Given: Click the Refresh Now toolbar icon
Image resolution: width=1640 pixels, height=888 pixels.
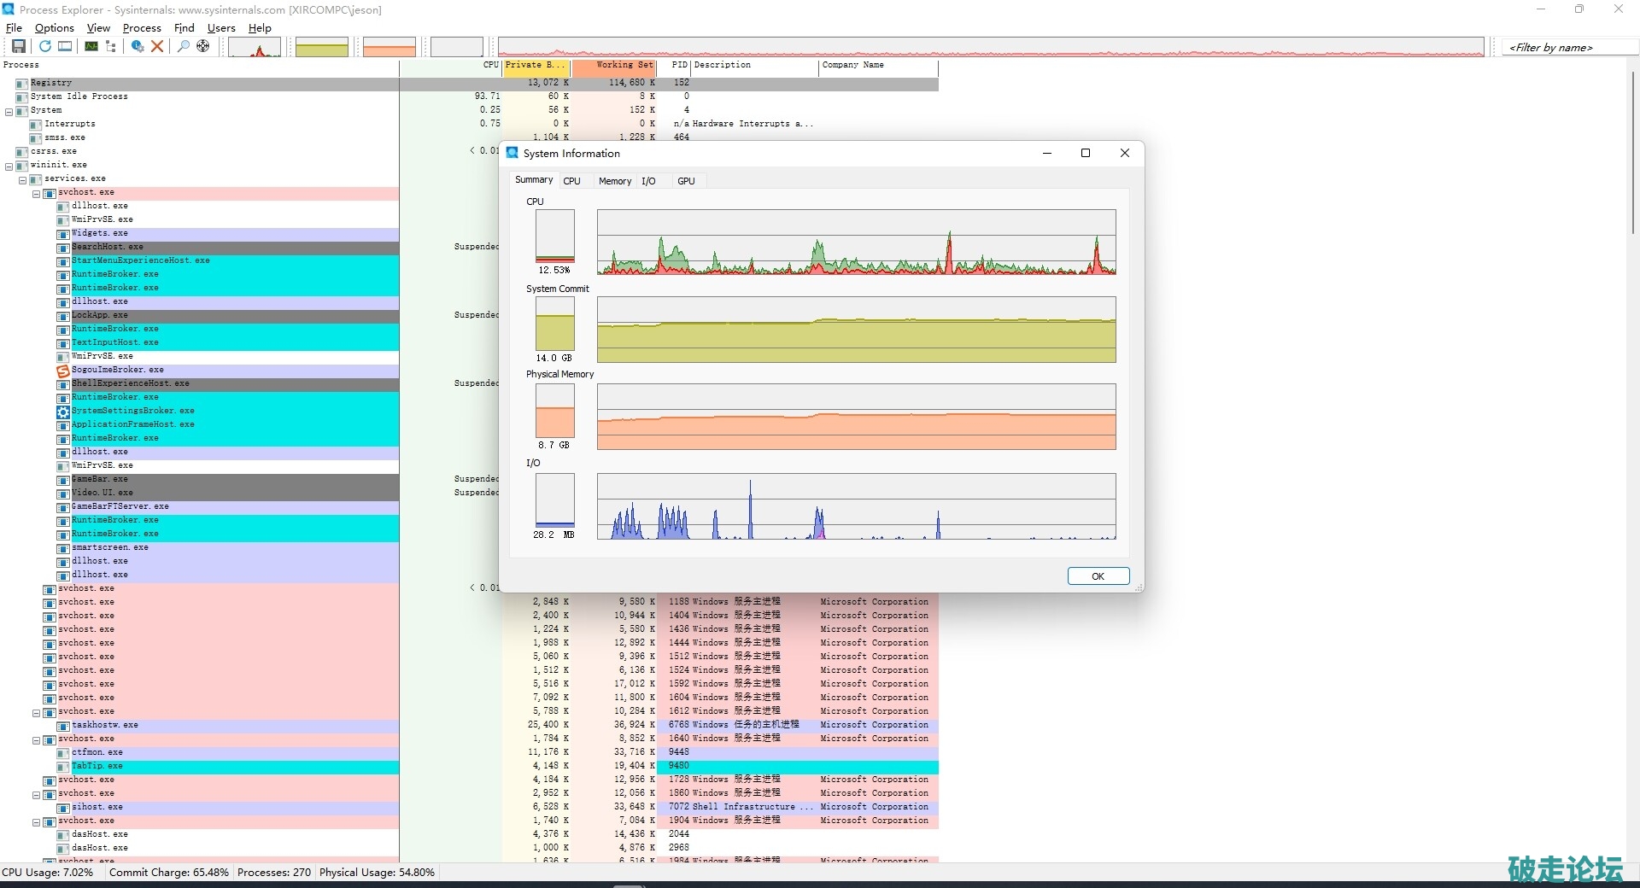Looking at the screenshot, I should coord(44,46).
